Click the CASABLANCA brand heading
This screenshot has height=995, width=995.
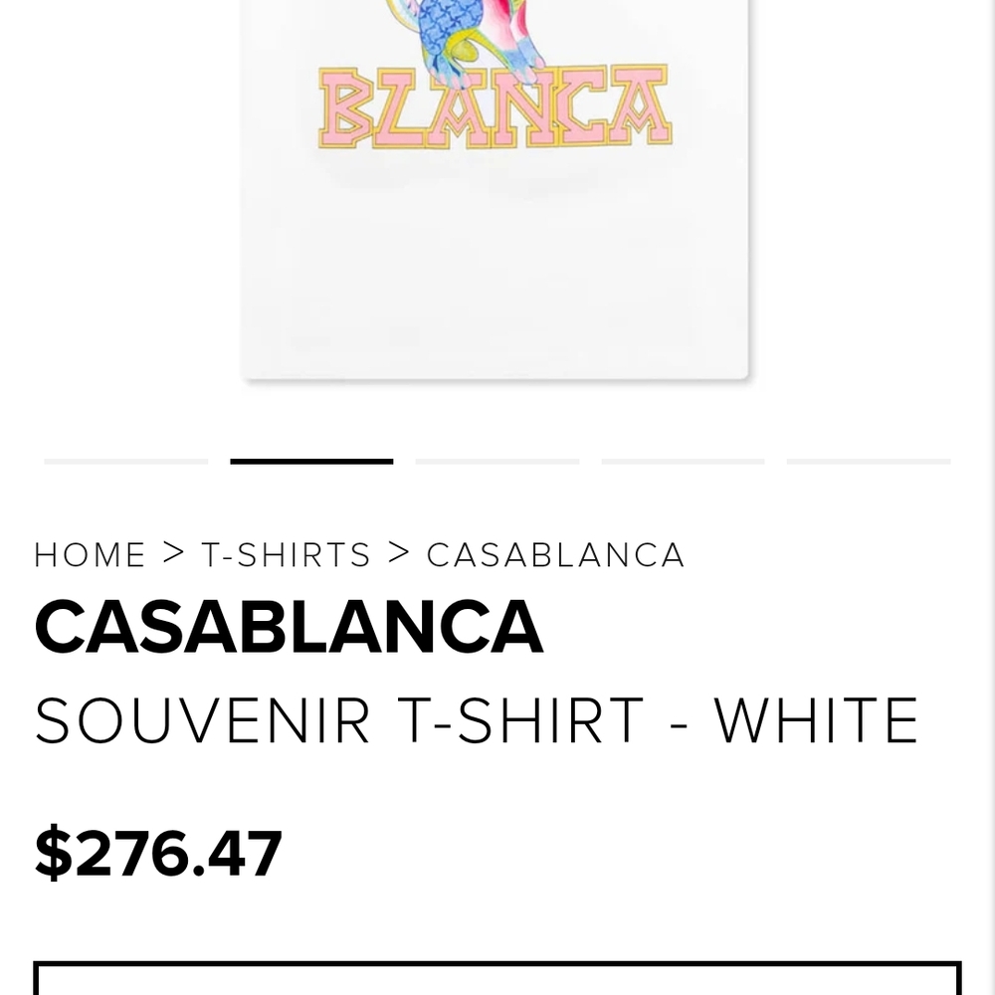pos(288,627)
